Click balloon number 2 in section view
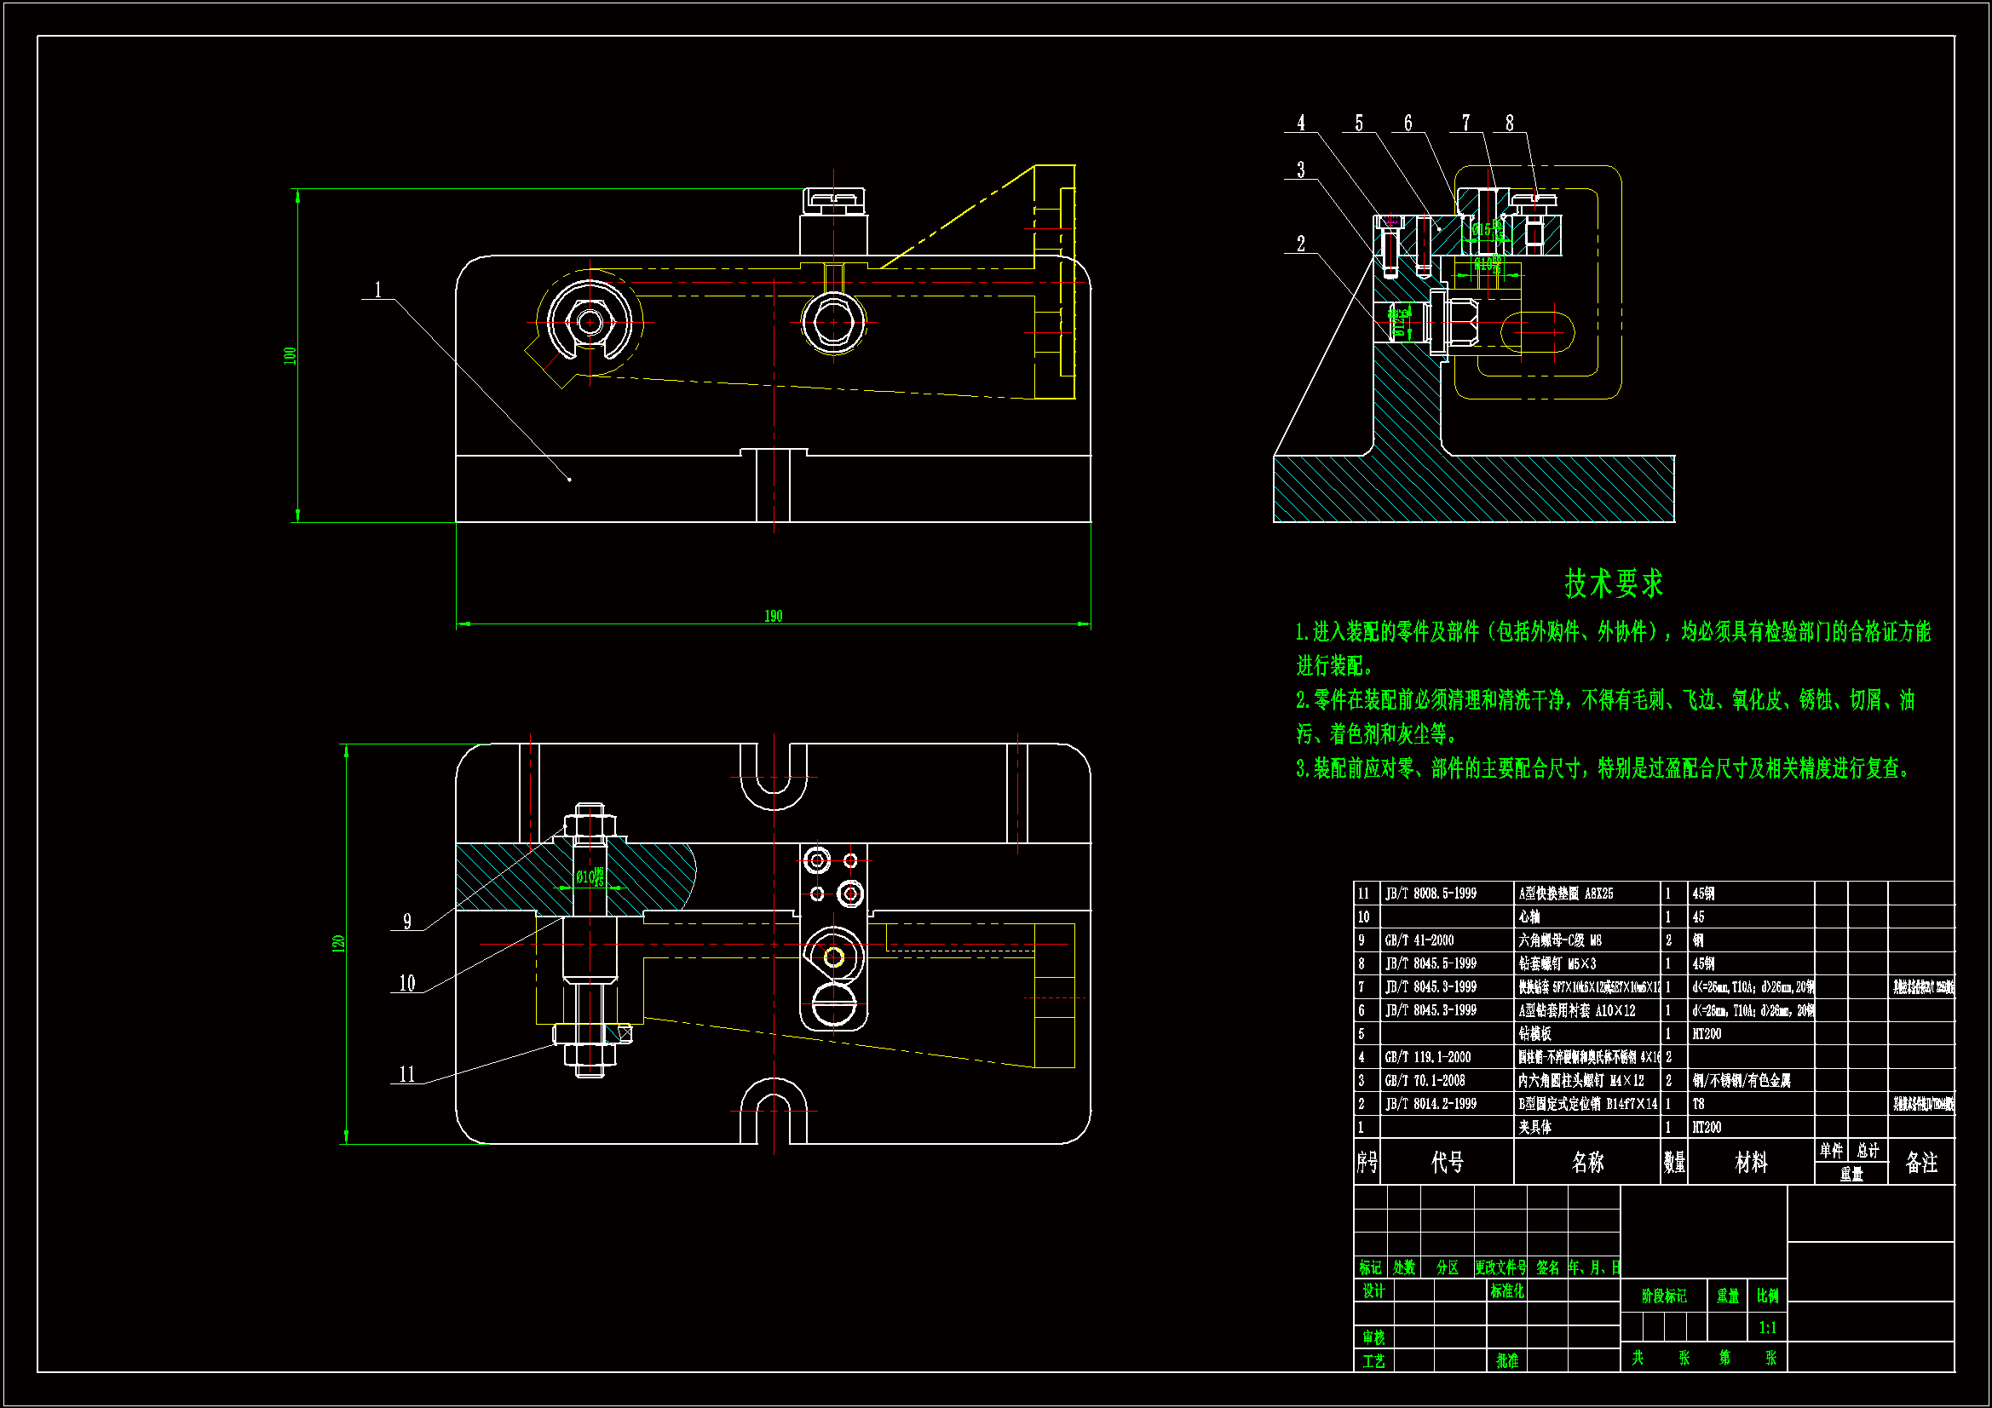 click(x=1300, y=244)
